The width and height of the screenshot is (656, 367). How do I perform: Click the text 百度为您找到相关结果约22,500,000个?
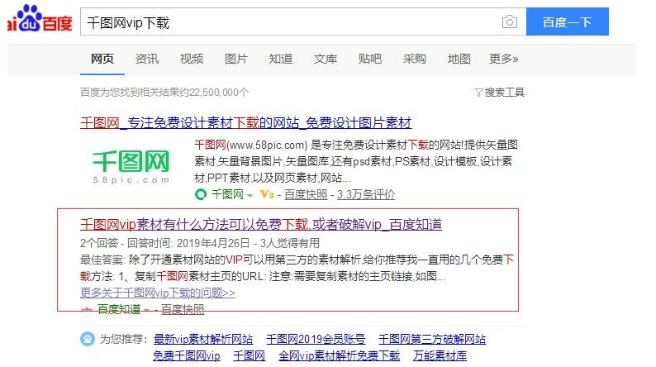click(x=164, y=93)
